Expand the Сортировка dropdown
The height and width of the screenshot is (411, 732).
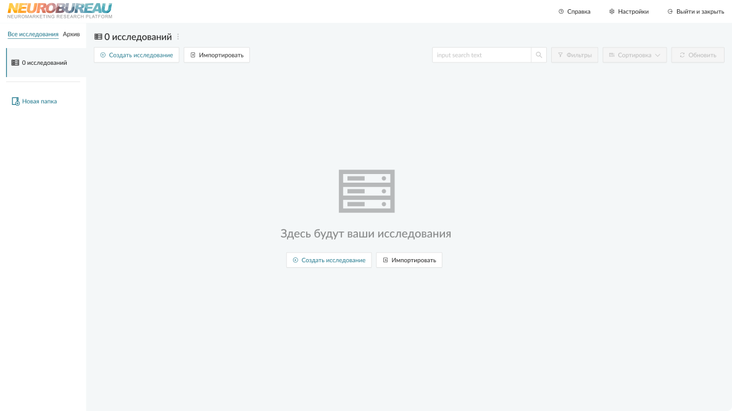coord(634,55)
